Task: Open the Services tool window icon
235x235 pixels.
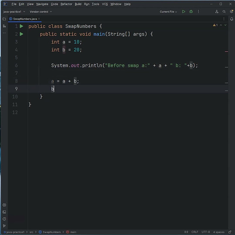Action: pyautogui.click(x=4, y=205)
